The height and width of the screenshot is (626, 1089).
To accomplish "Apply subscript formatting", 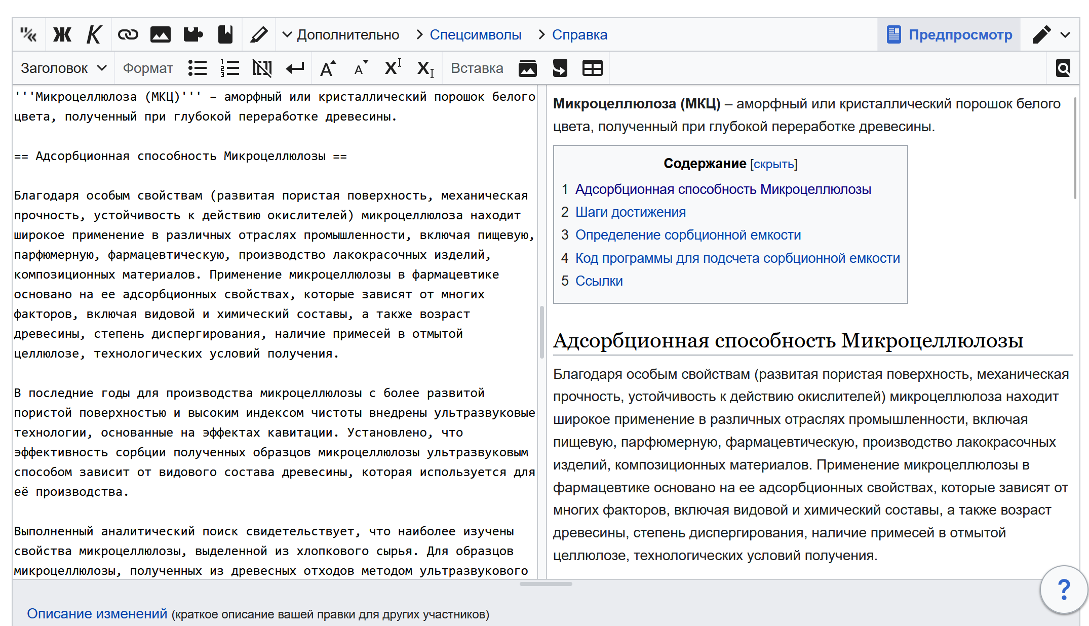I will pos(425,68).
